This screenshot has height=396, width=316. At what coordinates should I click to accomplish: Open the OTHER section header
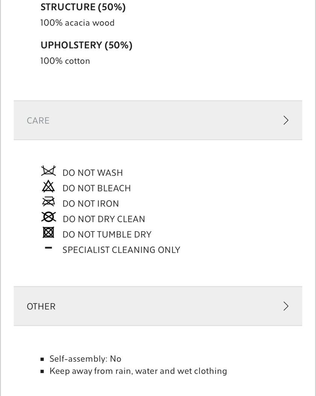pyautogui.click(x=41, y=306)
